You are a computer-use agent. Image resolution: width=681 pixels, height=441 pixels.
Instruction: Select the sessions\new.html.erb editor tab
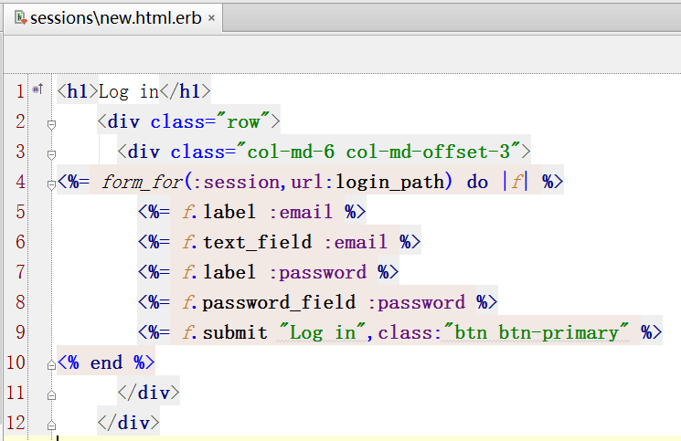[x=114, y=17]
